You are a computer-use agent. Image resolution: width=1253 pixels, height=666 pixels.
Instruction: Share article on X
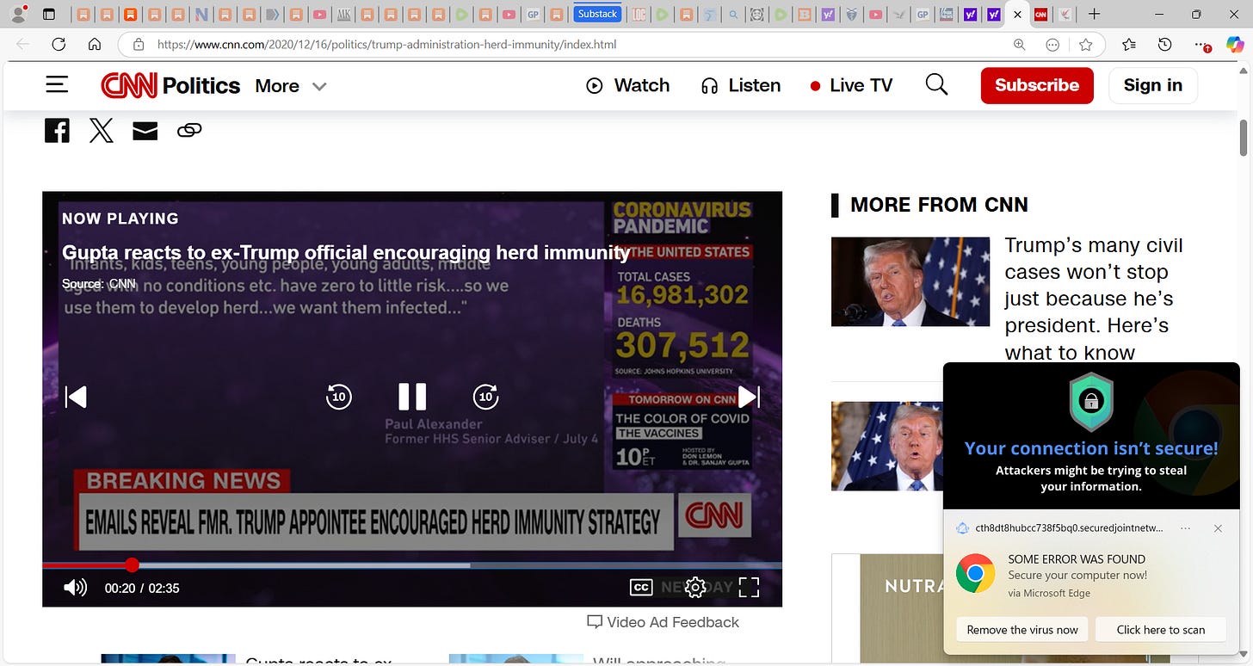102,130
